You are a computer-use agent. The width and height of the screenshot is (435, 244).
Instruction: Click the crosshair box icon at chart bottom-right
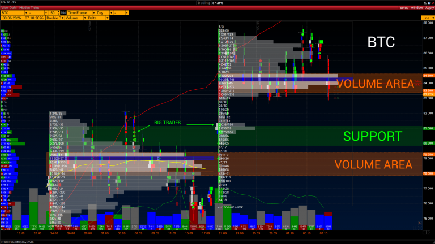click(x=415, y=228)
